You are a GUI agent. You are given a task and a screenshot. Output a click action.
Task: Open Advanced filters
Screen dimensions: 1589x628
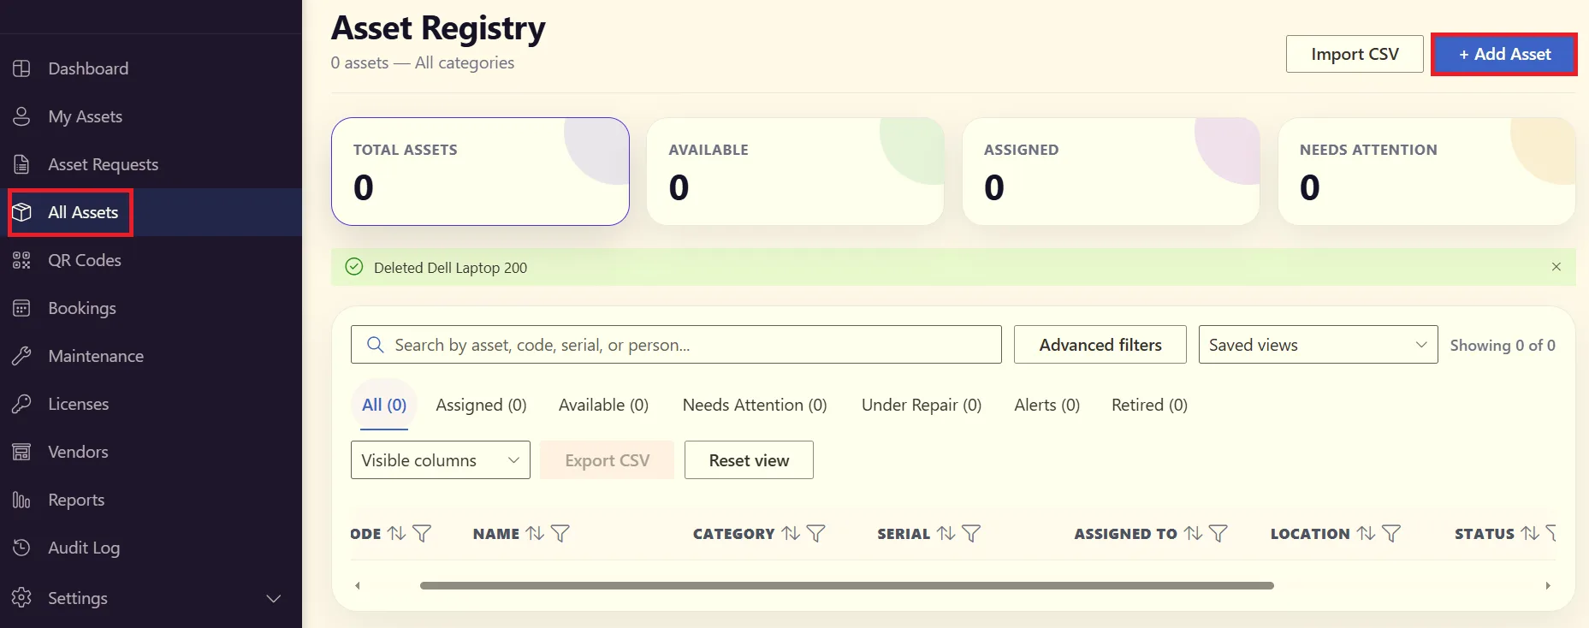tap(1100, 345)
